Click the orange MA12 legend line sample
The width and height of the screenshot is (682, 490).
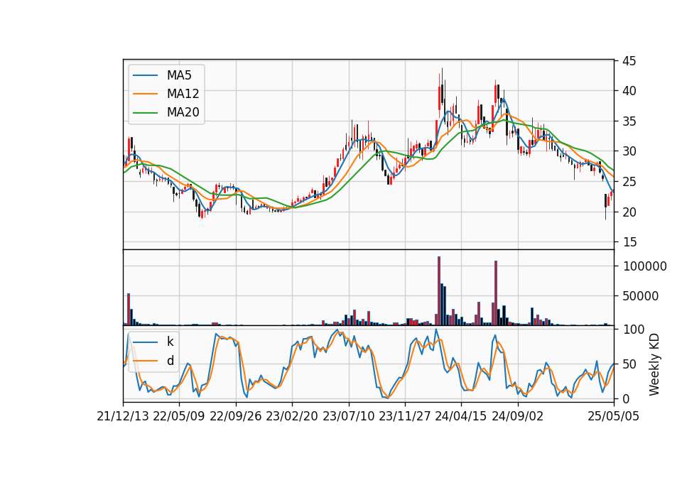(145, 94)
